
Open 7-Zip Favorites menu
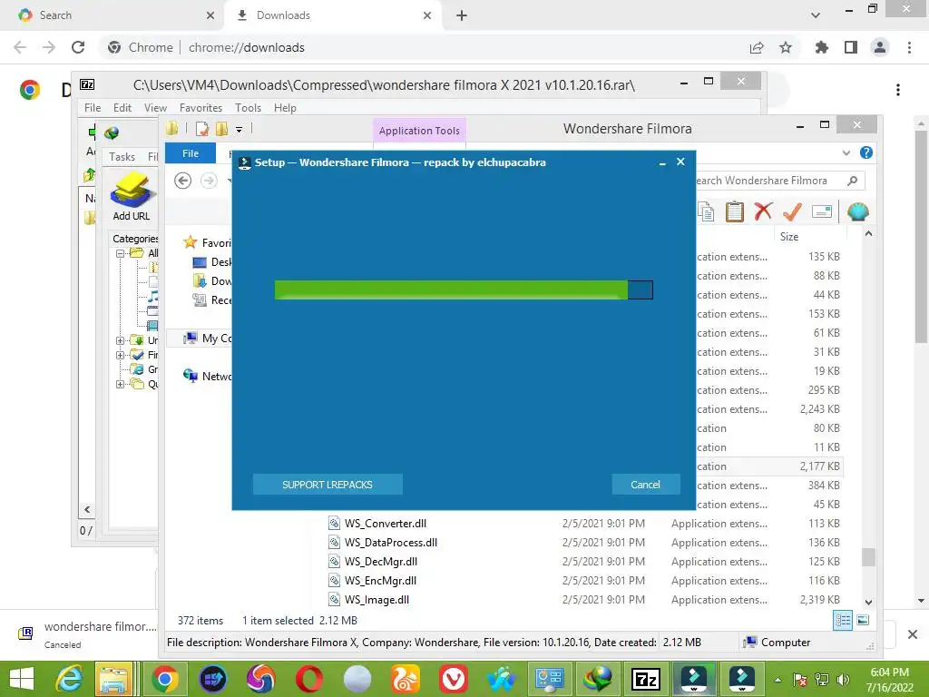200,108
